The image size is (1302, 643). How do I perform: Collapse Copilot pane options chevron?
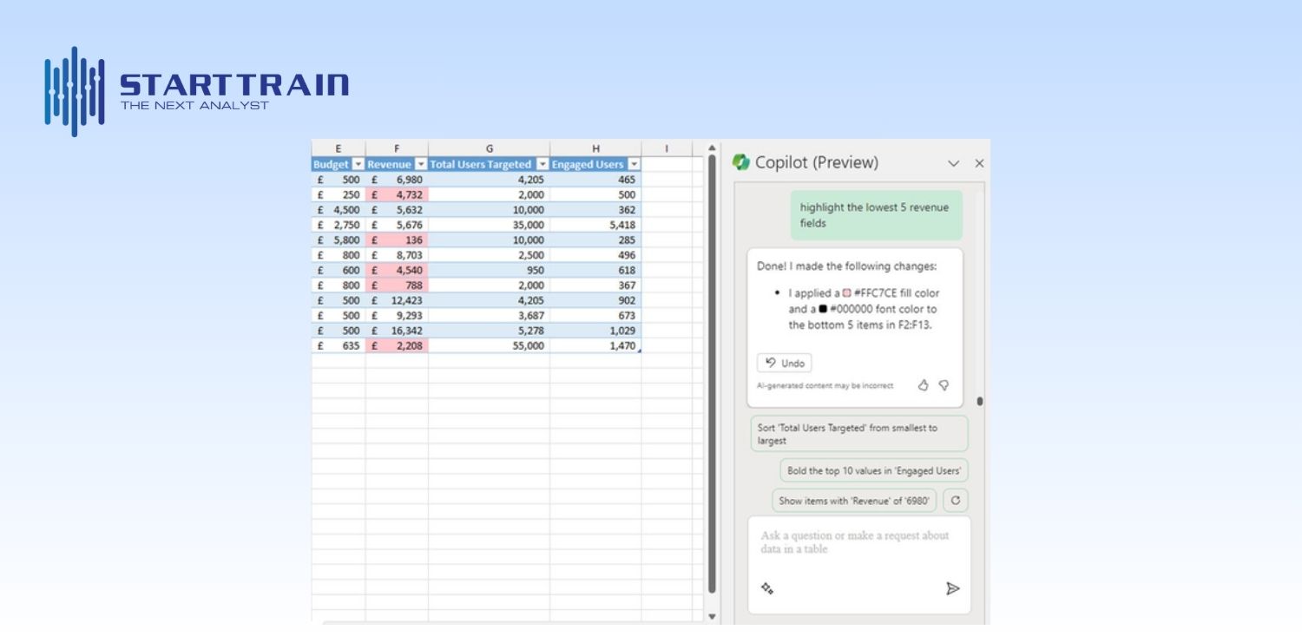pos(954,163)
